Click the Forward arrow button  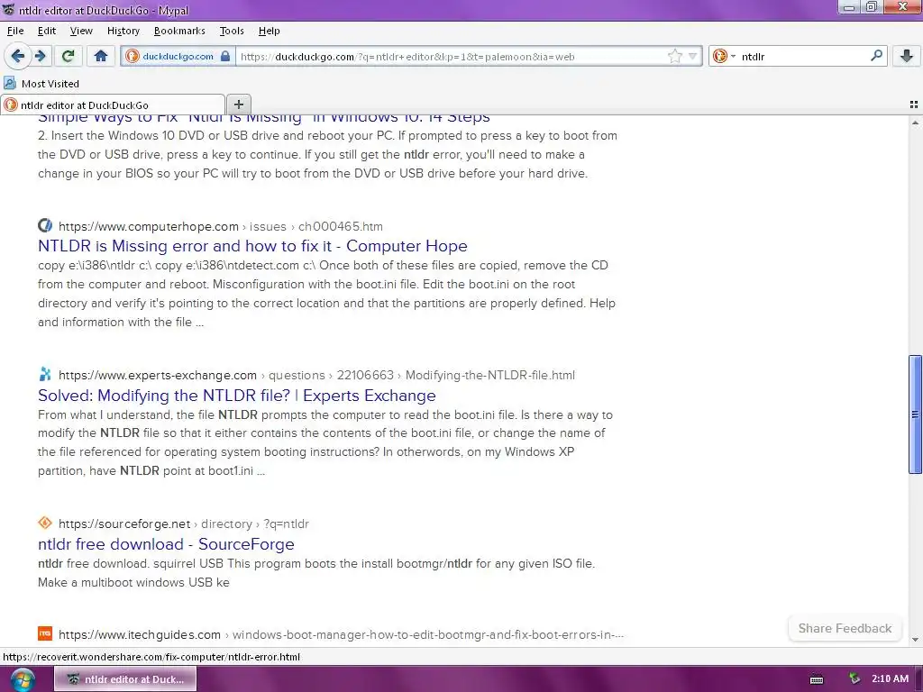[41, 56]
